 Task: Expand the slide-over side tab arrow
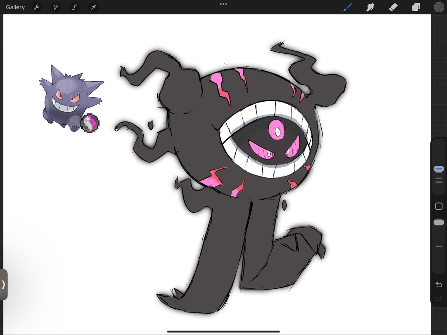pos(4,284)
